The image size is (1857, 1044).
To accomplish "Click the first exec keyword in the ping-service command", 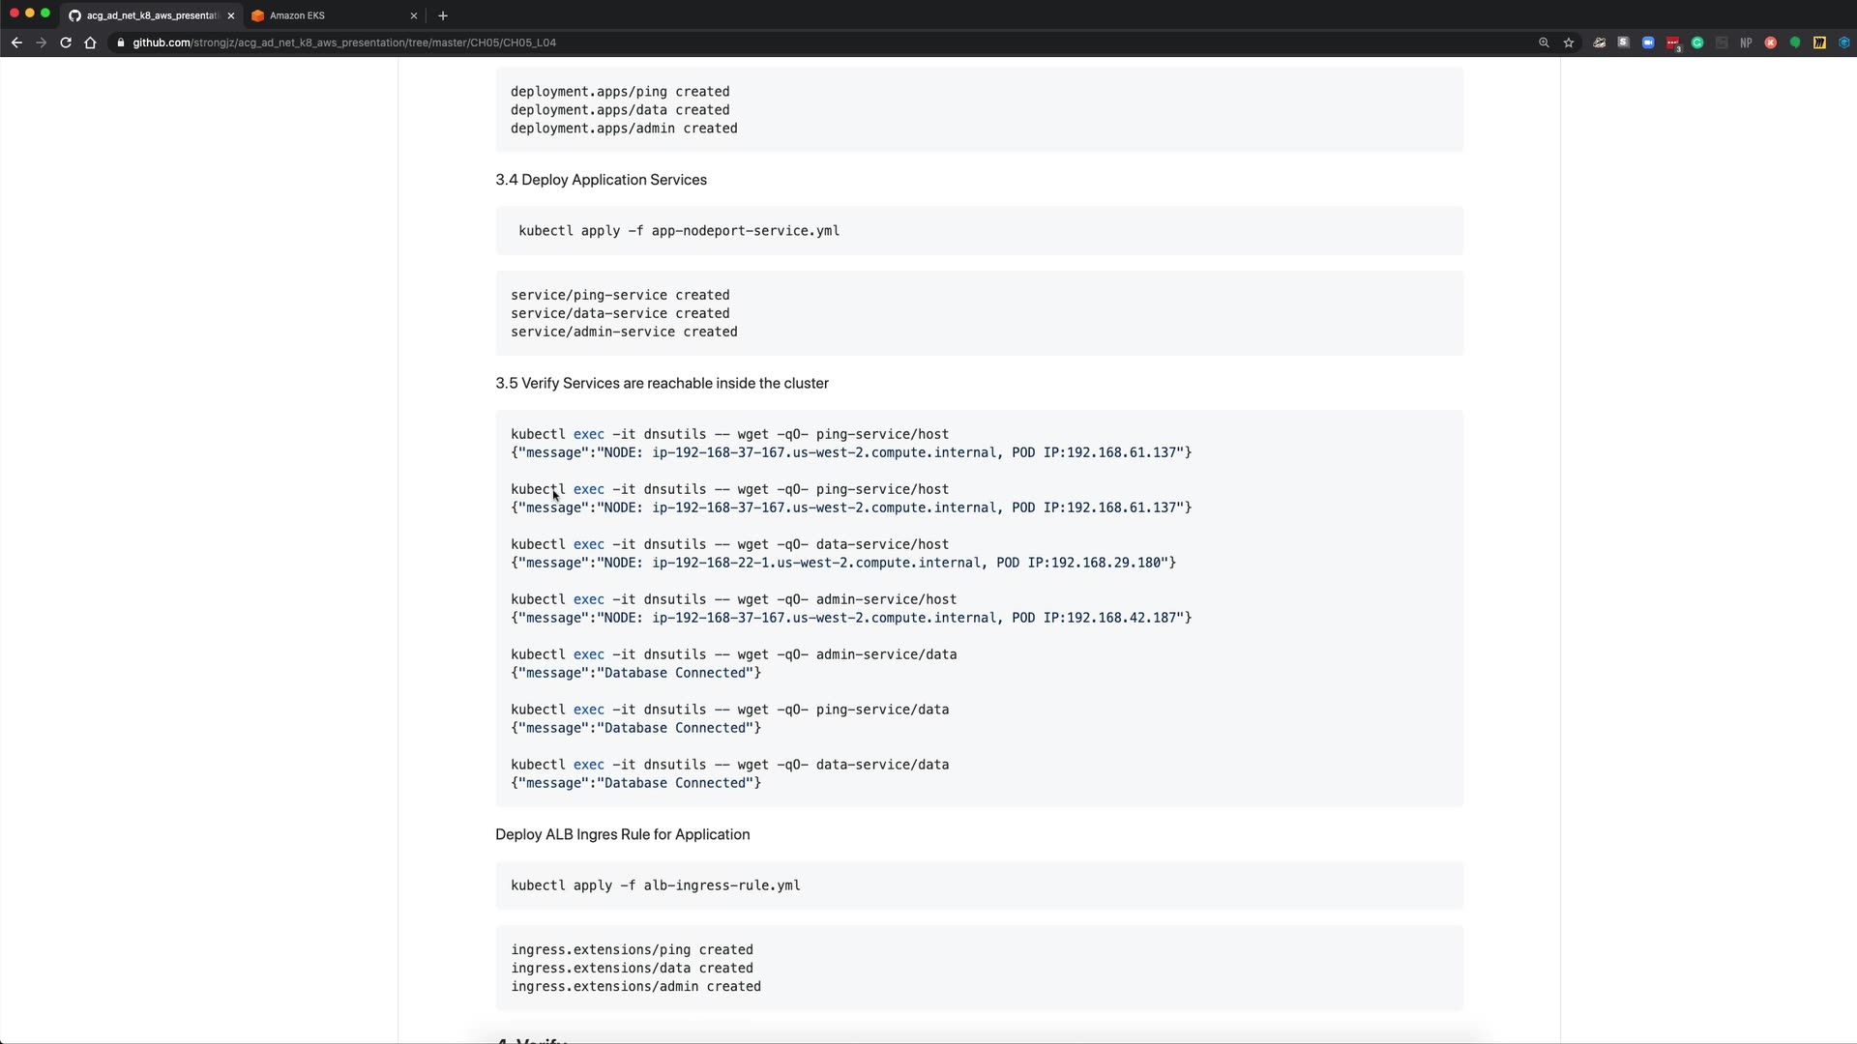I will (588, 434).
